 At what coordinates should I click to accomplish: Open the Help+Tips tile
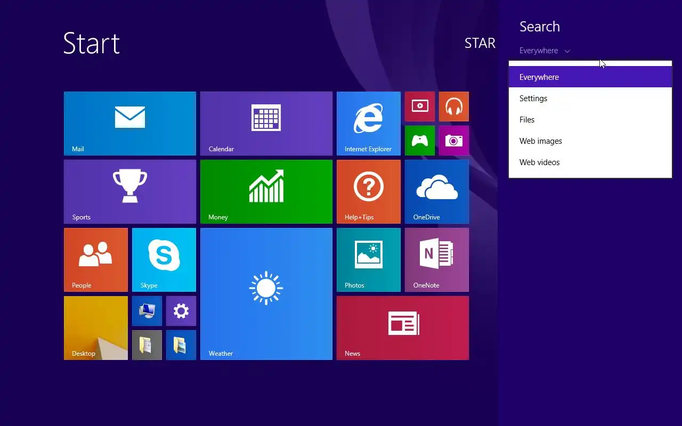coord(369,192)
